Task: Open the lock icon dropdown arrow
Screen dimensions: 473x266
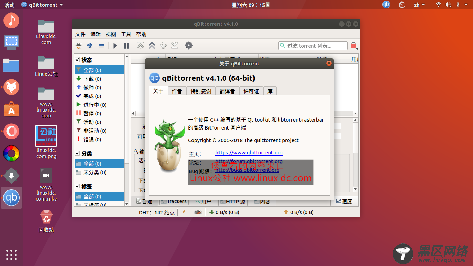Action: click(x=357, y=48)
